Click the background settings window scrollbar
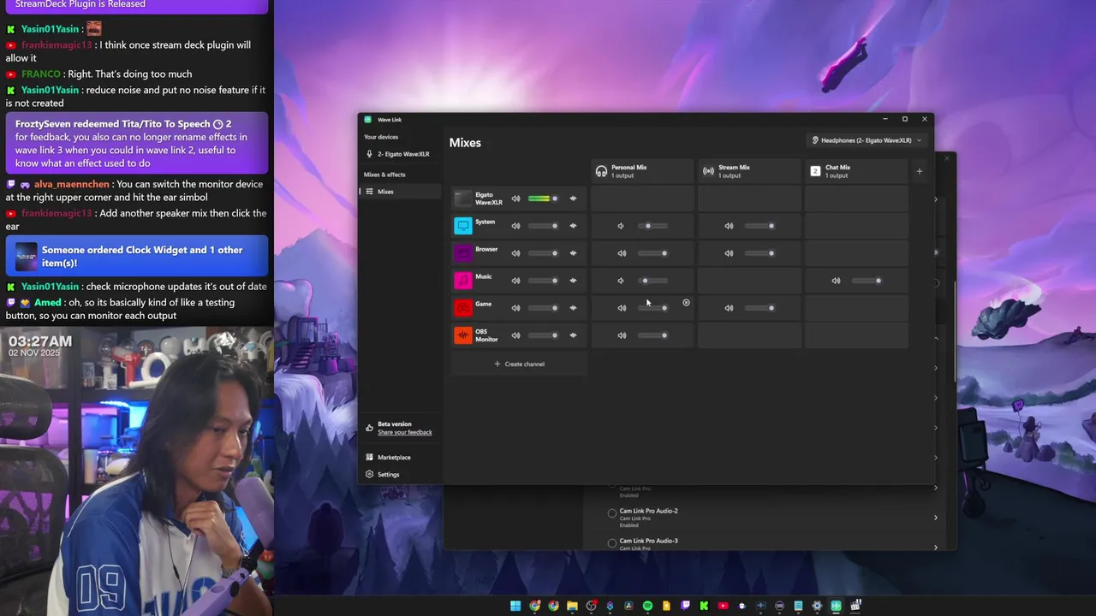The width and height of the screenshot is (1096, 616). coord(955,329)
